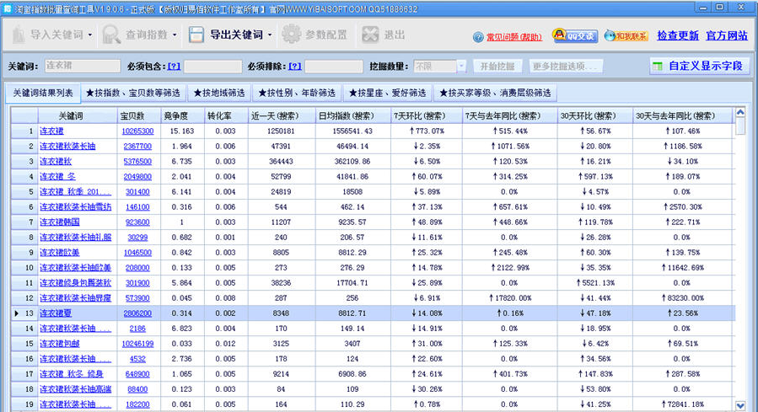Open 自定义显示字段 custom fields button
758x412 pixels.
pos(697,66)
